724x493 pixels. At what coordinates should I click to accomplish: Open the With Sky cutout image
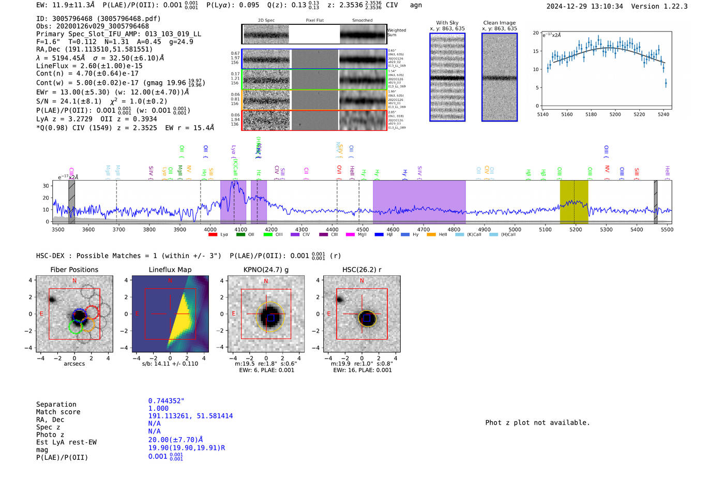coord(447,77)
